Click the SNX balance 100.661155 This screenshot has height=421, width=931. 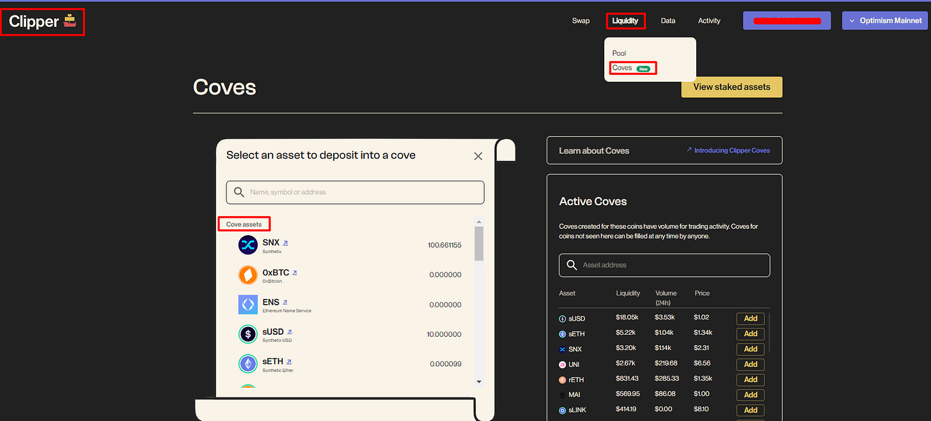[x=444, y=245]
